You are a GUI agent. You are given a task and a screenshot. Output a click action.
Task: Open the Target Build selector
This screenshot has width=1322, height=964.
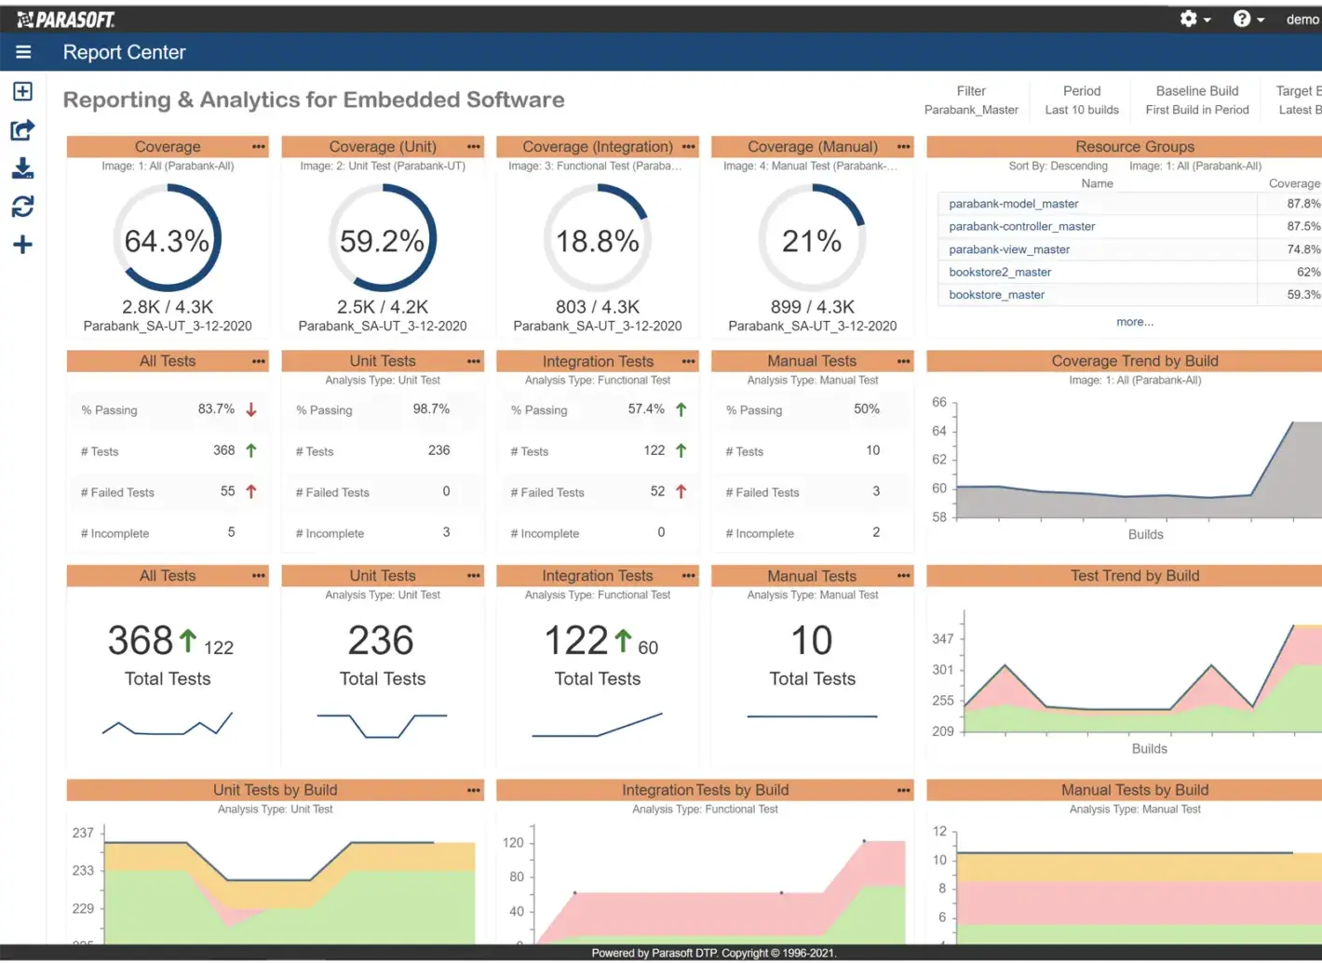pyautogui.click(x=1298, y=100)
